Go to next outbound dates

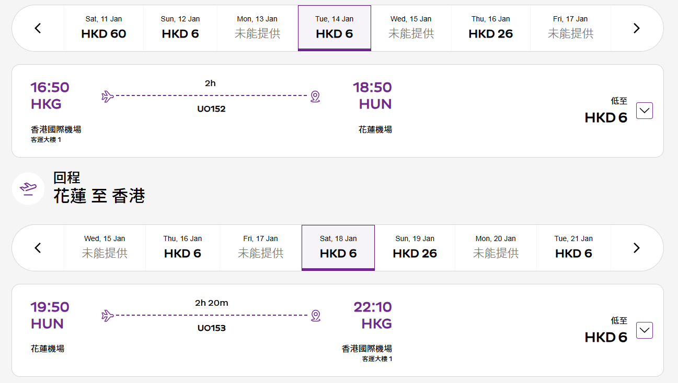(636, 28)
